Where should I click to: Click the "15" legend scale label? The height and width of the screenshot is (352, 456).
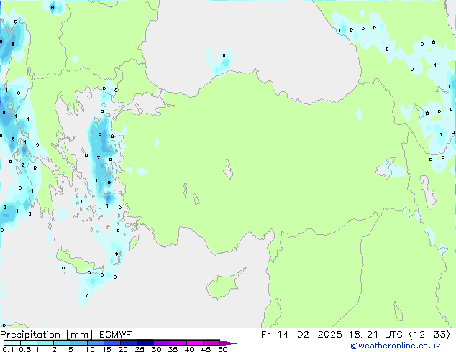106,349
